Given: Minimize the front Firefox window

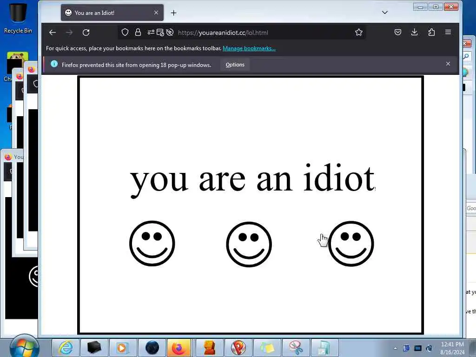Looking at the screenshot, I should click(x=420, y=7).
